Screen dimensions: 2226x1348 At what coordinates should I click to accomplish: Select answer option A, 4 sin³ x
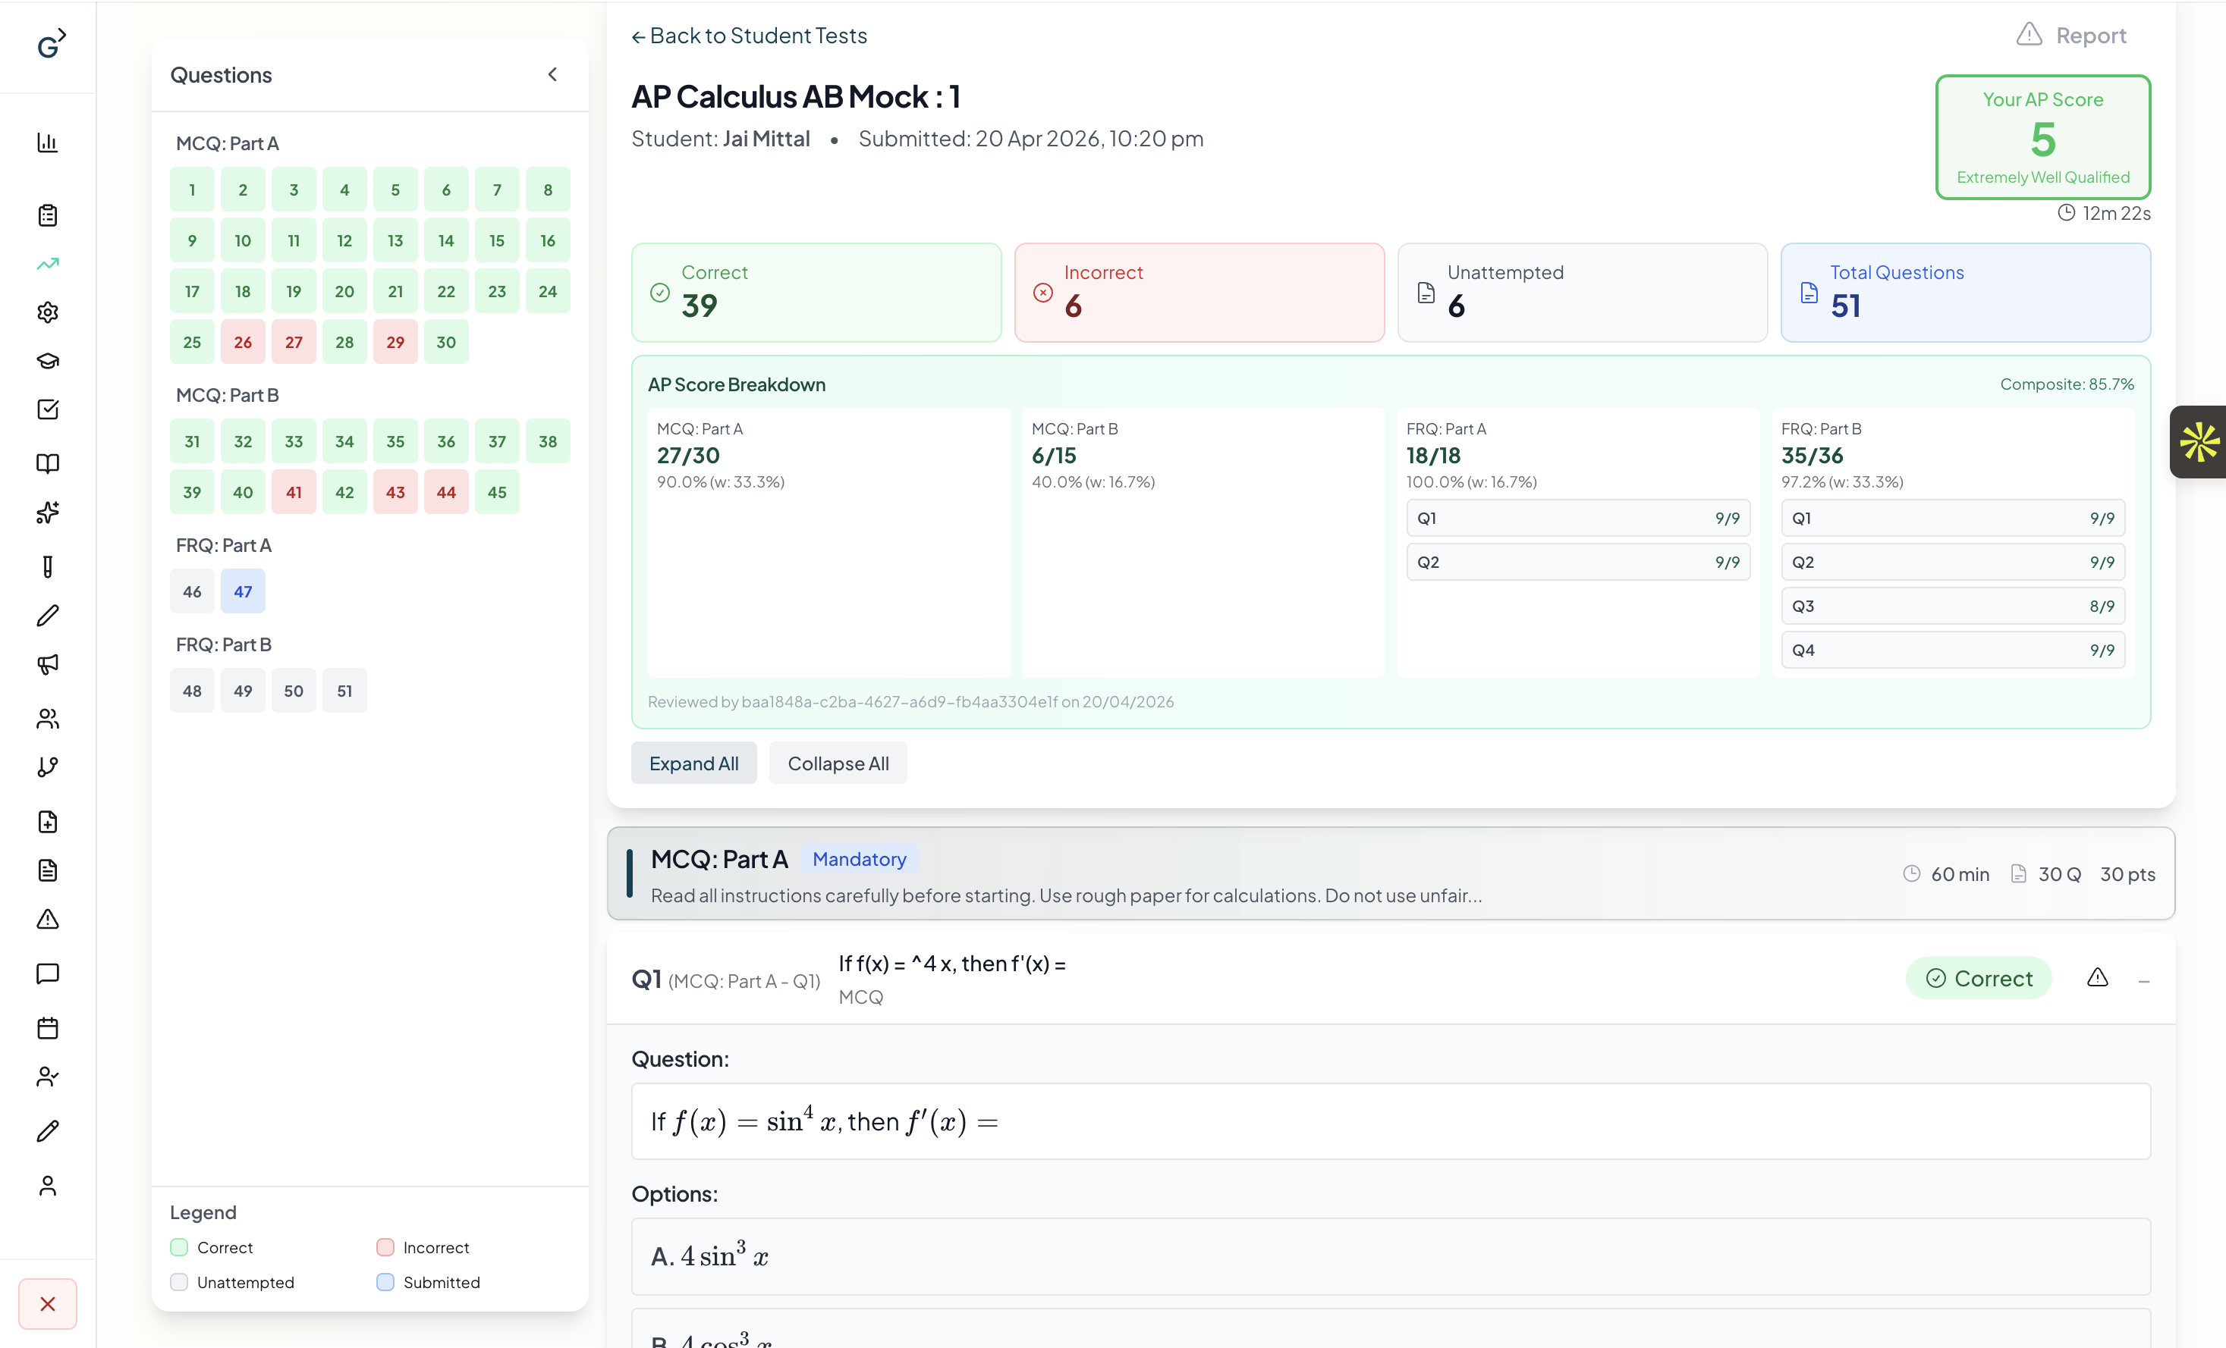click(x=1391, y=1256)
